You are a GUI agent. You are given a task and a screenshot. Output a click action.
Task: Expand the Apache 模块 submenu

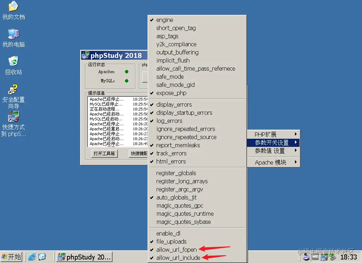point(273,162)
